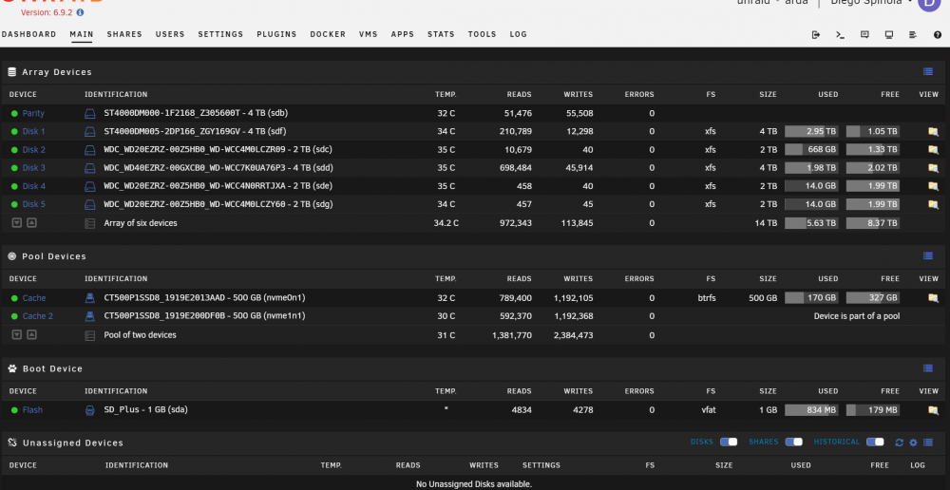The width and height of the screenshot is (950, 490).
Task: Open the help question mark icon
Action: click(938, 34)
